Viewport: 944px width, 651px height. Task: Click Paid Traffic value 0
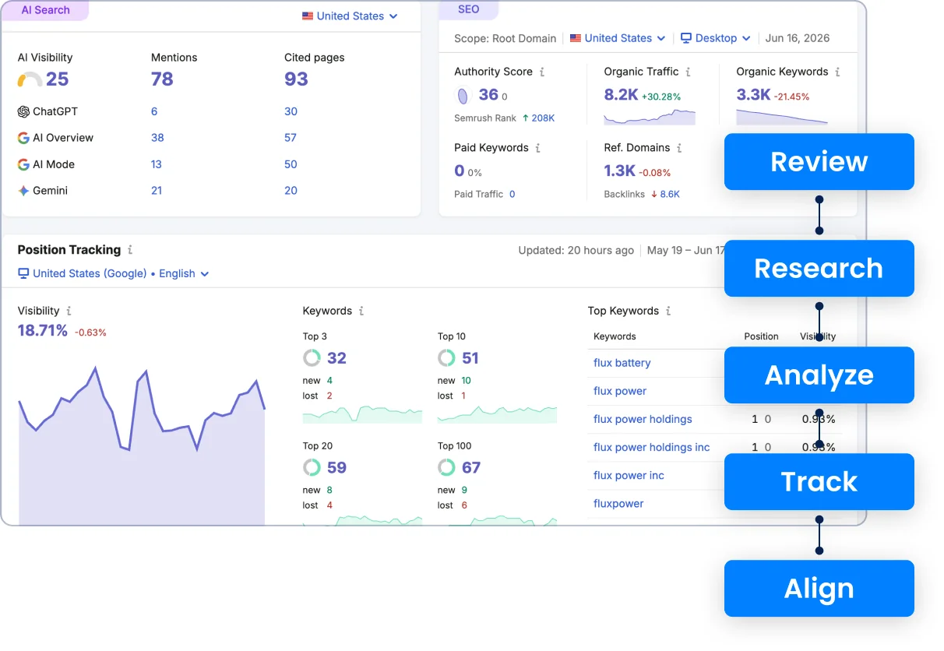pos(513,195)
